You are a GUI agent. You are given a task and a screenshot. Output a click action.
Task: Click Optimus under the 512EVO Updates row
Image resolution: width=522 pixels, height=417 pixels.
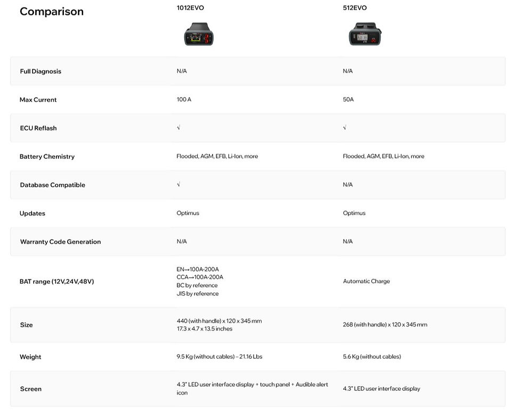pyautogui.click(x=354, y=213)
